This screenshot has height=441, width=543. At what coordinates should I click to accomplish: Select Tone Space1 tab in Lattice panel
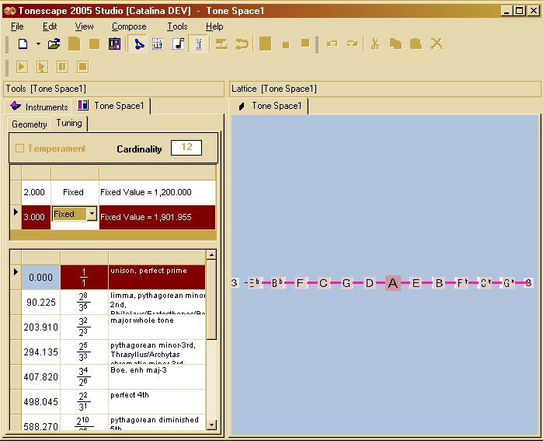pos(270,106)
